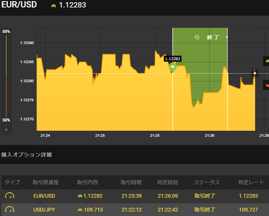Click trade time 21:25:39

tap(132, 196)
